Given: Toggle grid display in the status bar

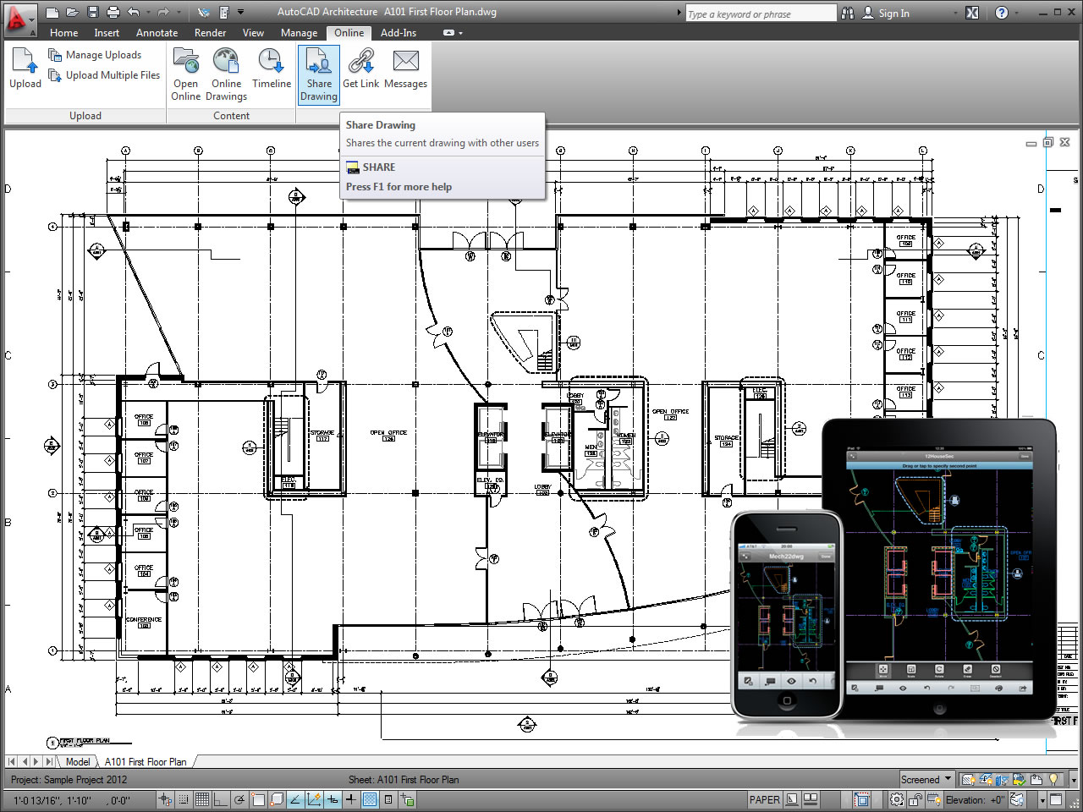Looking at the screenshot, I should coord(202,799).
